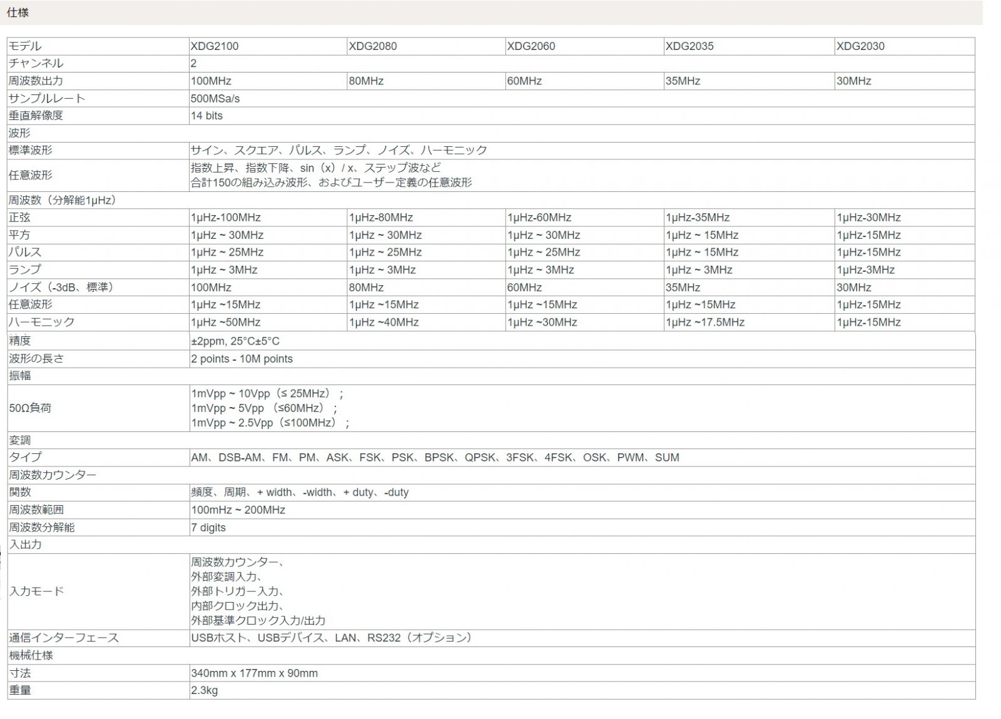Image resolution: width=1001 pixels, height=719 pixels.
Task: Click the 500MSa/s sample rate value
Action: point(215,99)
